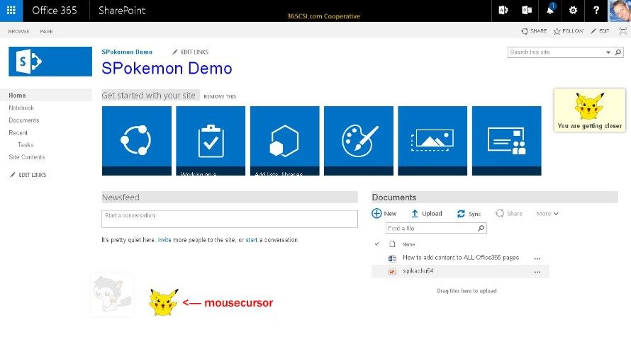Open How to add content to ALL Office365 pages
This screenshot has width=631, height=349.
click(x=461, y=258)
